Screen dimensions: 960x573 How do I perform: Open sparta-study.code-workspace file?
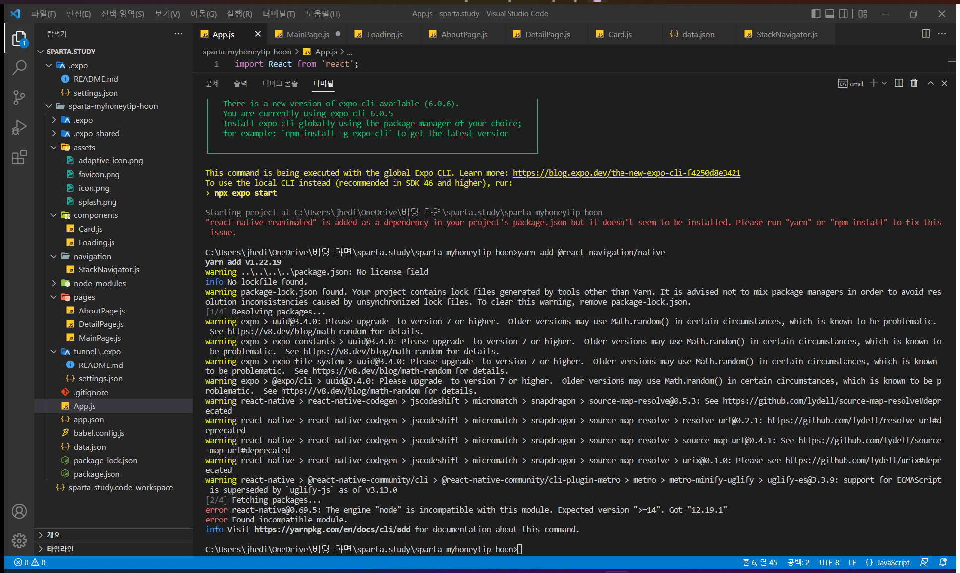coord(121,487)
